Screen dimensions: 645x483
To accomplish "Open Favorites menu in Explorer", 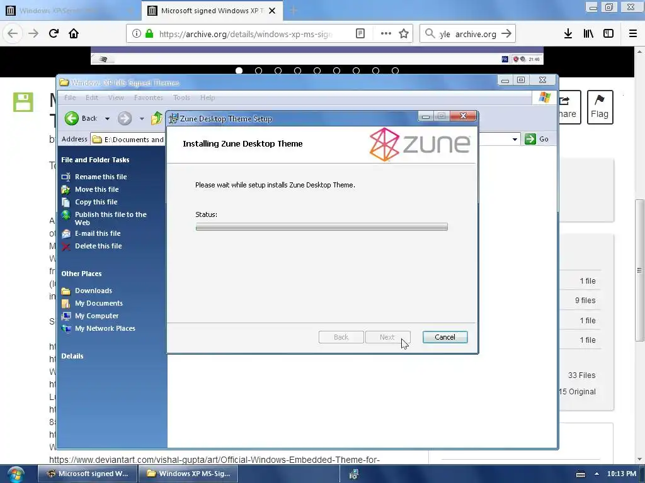I will pos(149,97).
